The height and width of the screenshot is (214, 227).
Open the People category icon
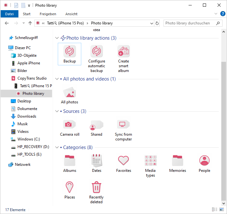[204, 161]
